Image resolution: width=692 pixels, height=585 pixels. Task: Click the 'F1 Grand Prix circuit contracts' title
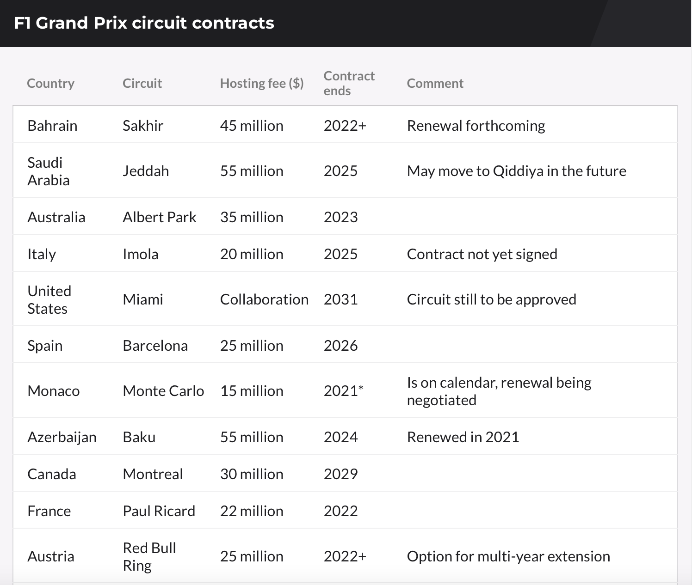click(x=144, y=23)
